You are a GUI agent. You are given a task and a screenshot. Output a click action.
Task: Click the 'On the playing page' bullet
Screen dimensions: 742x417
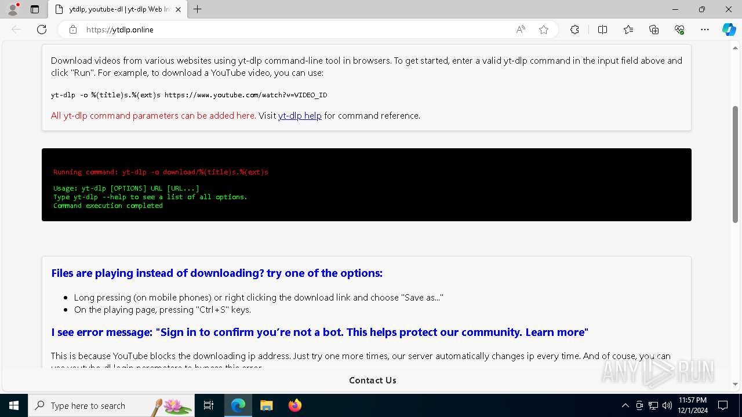pyautogui.click(x=162, y=310)
